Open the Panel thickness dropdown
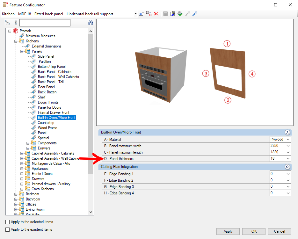This screenshot has height=239, width=298. (288, 159)
